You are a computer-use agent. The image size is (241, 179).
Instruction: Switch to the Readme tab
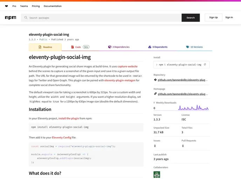pos(45,47)
